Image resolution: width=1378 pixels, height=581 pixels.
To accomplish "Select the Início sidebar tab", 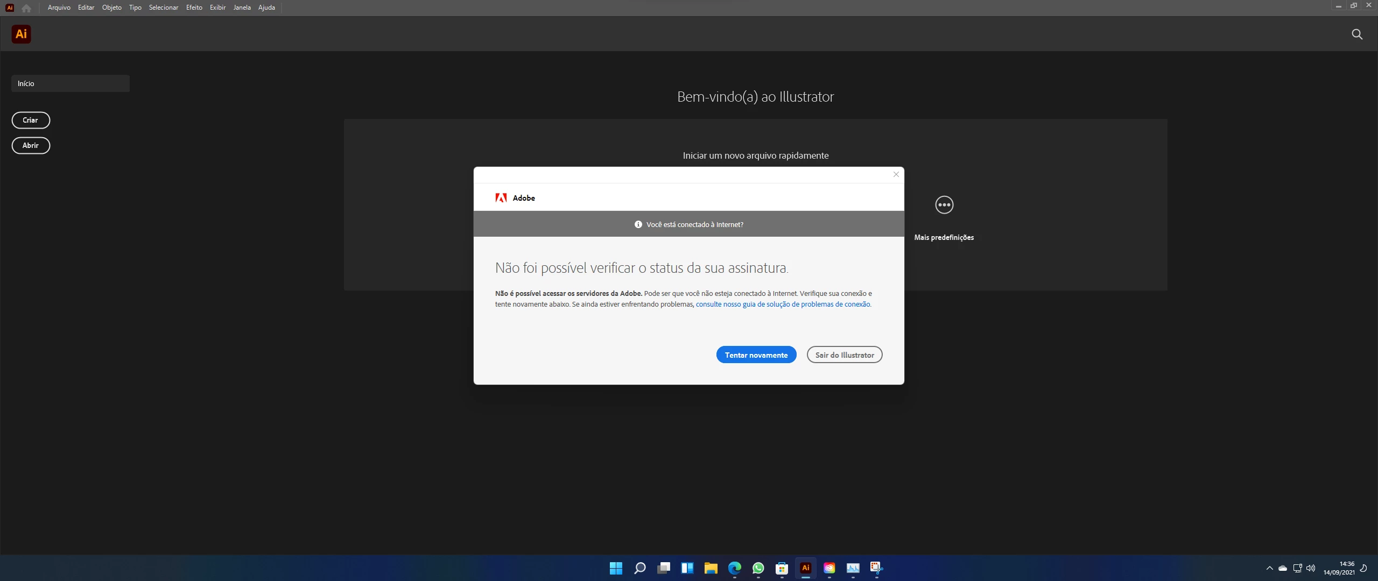I will [70, 83].
